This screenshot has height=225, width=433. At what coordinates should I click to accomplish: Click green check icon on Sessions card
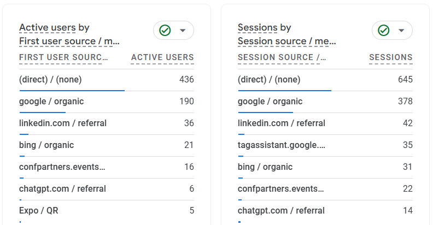tap(384, 31)
